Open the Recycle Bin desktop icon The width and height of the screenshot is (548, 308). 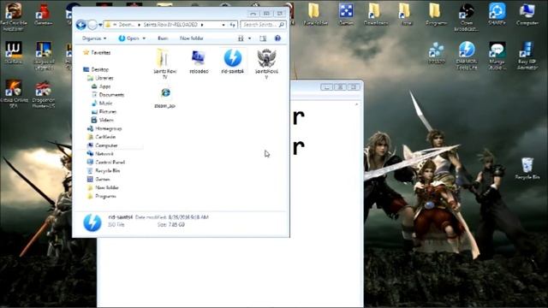pos(527,169)
